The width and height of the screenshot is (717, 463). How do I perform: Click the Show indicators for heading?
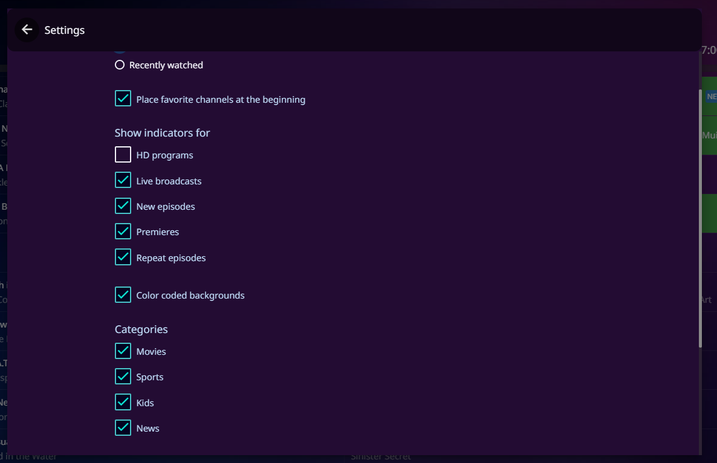tap(162, 133)
